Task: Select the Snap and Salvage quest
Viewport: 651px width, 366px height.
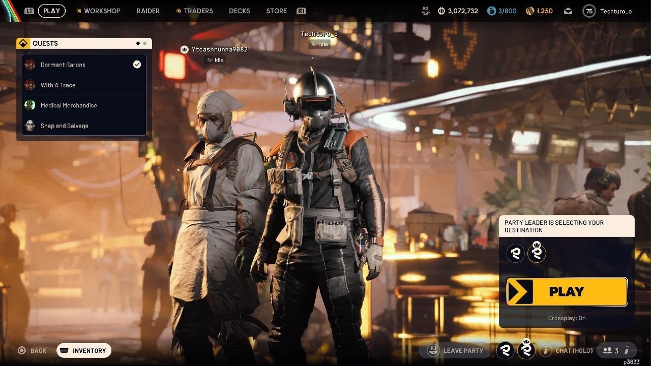Action: (84, 126)
